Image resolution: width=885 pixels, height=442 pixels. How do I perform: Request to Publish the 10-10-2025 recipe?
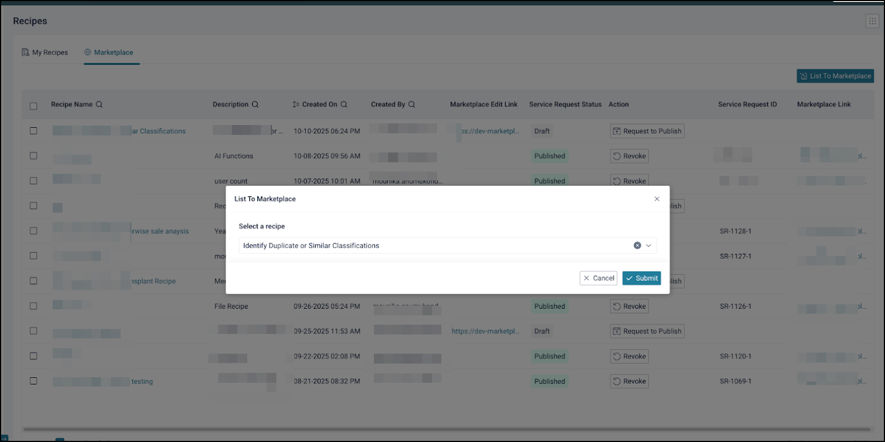(647, 131)
